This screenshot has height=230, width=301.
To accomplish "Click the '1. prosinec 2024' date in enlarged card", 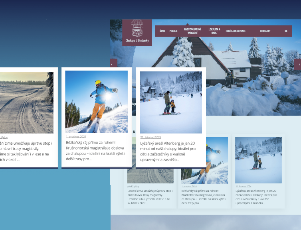I will (76, 136).
